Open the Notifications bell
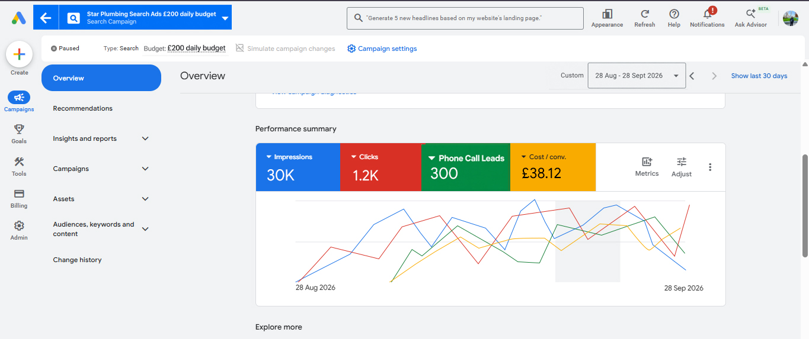809x339 pixels. click(707, 14)
